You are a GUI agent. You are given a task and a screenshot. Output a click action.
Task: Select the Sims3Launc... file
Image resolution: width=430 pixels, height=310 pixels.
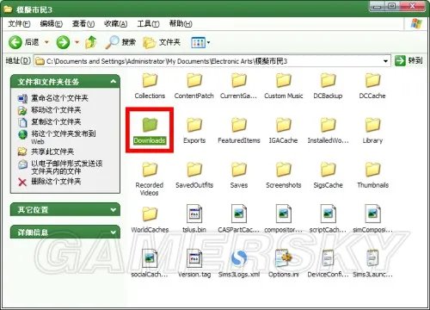tap(372, 263)
